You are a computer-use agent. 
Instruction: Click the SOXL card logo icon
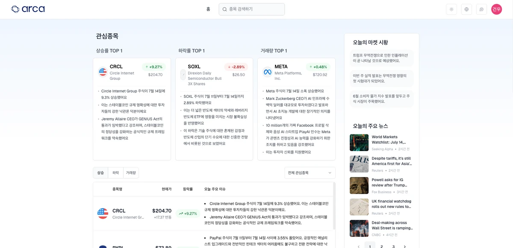click(x=183, y=74)
